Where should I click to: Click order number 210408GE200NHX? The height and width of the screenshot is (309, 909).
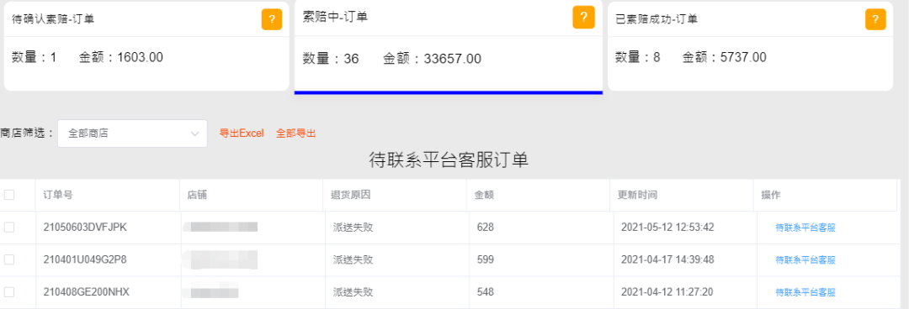coord(87,292)
